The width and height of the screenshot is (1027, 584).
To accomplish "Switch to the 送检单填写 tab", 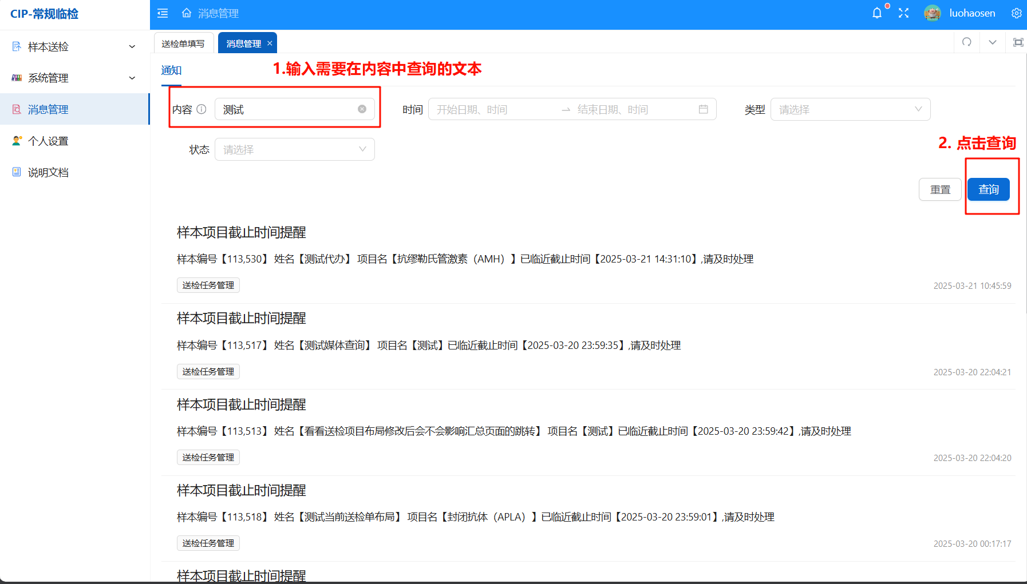I will coord(183,43).
